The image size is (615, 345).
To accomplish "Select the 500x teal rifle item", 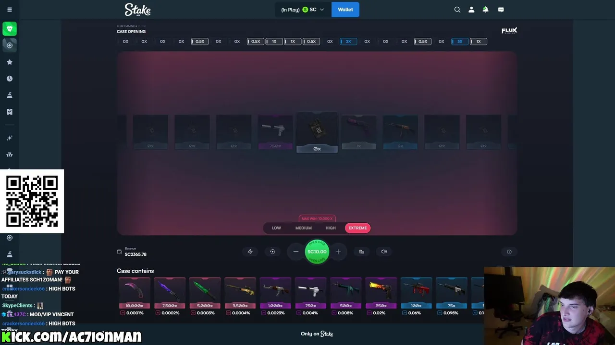I will coord(346,293).
